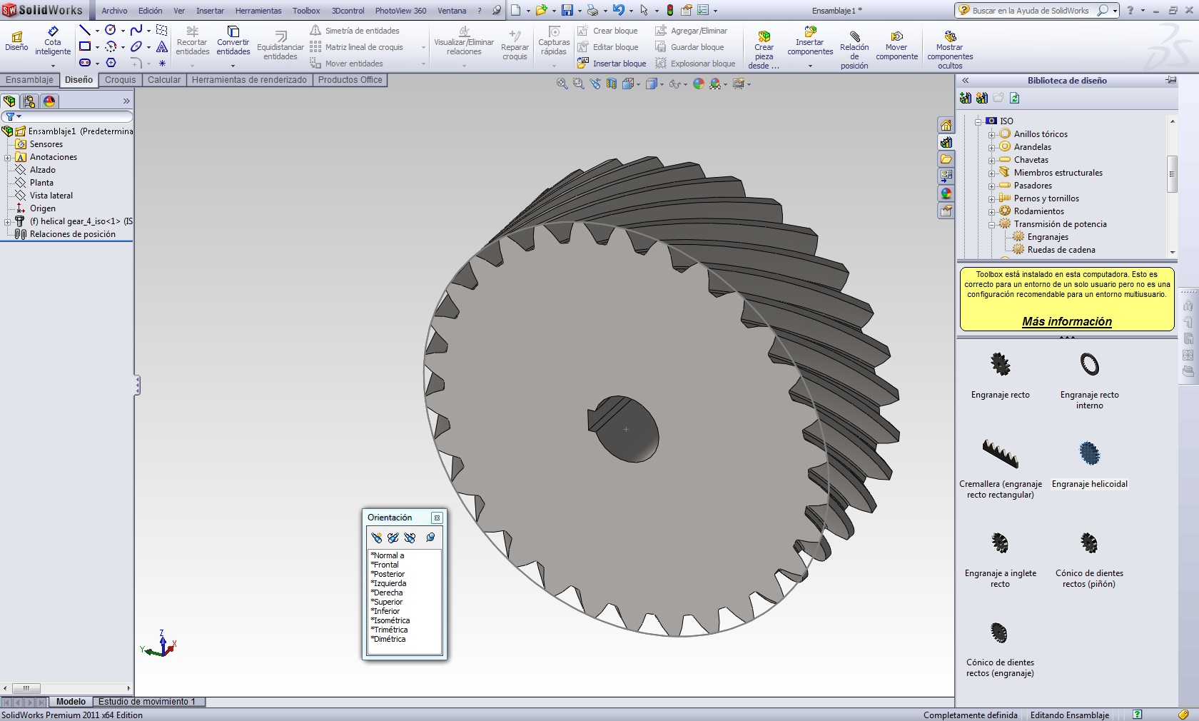Click the Diseño sketch button
This screenshot has height=721, width=1199.
coord(16,41)
